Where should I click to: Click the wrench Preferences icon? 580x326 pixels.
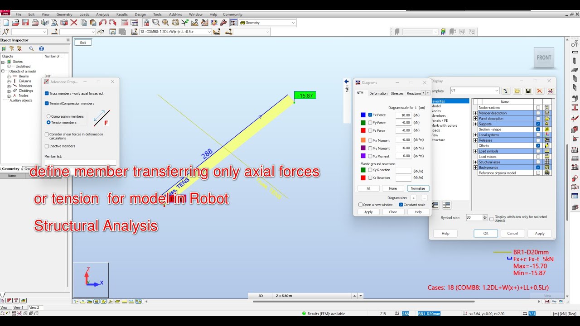(224, 23)
